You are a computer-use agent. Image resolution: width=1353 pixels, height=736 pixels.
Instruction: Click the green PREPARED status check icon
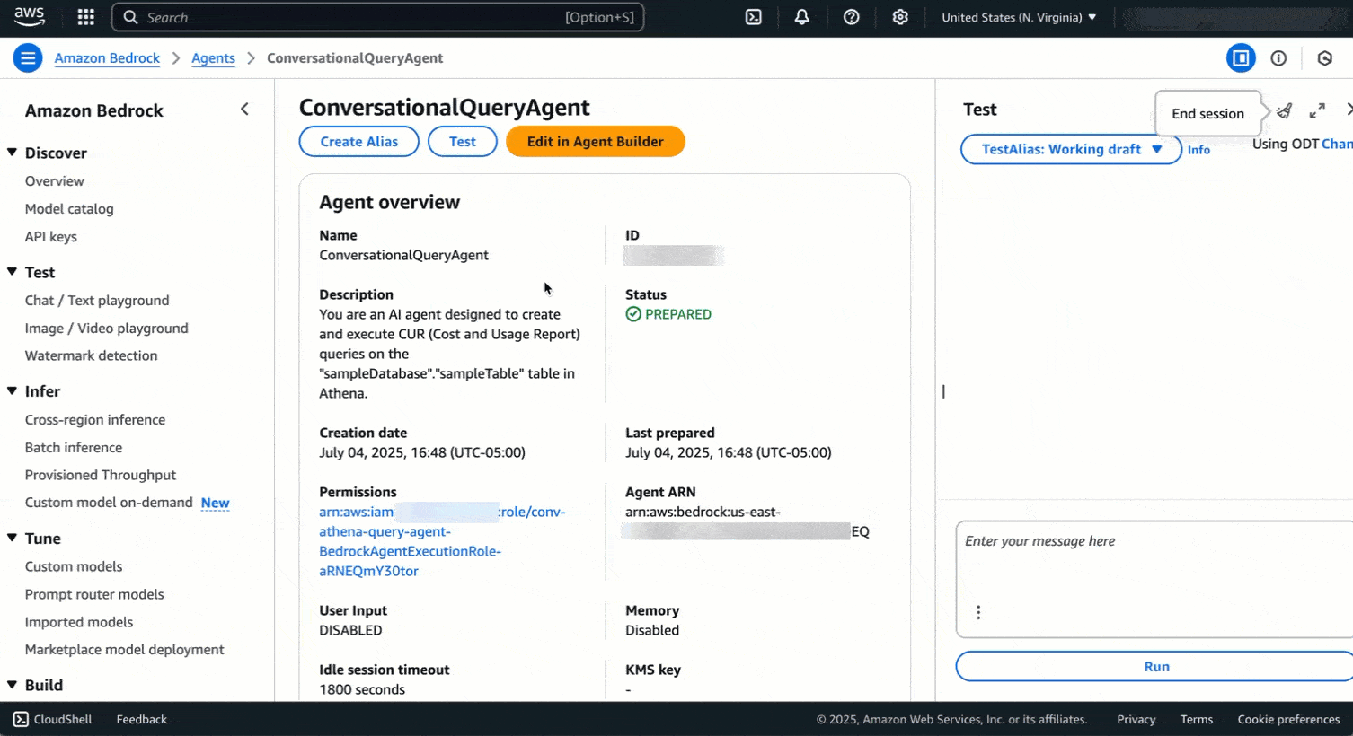(x=633, y=314)
